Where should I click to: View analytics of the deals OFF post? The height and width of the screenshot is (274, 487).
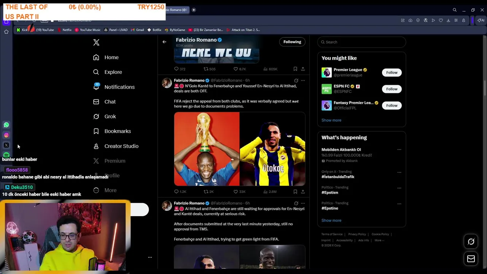[x=270, y=192]
